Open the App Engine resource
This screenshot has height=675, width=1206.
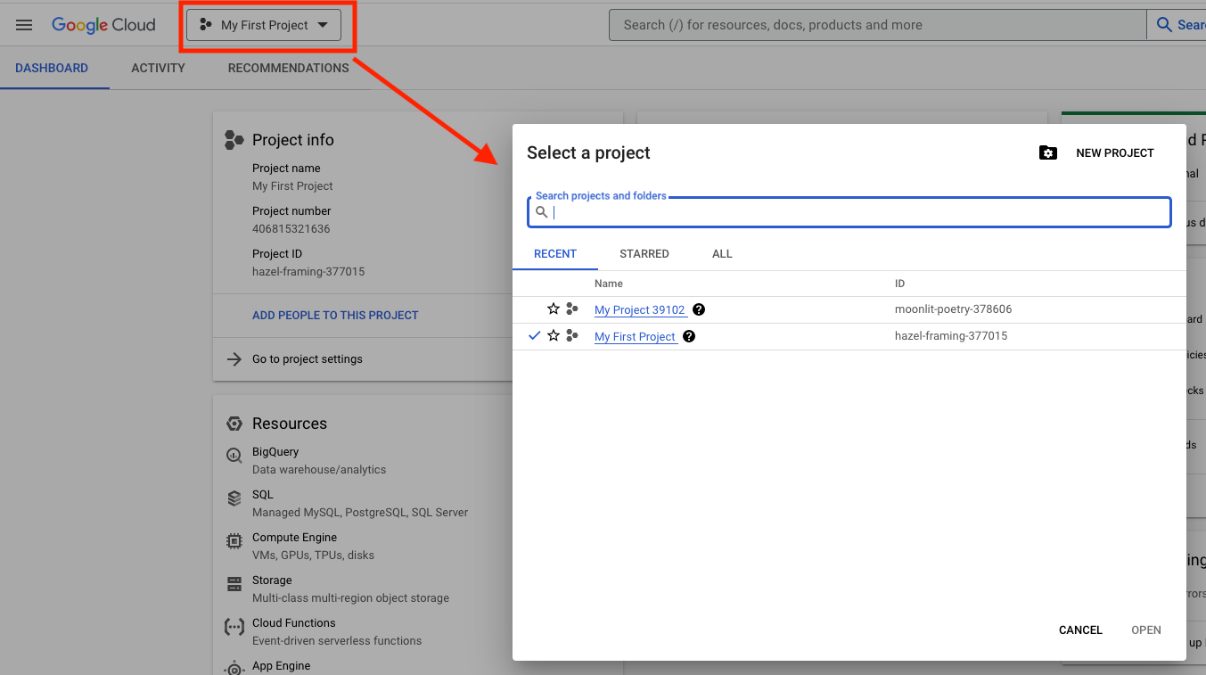coord(282,666)
